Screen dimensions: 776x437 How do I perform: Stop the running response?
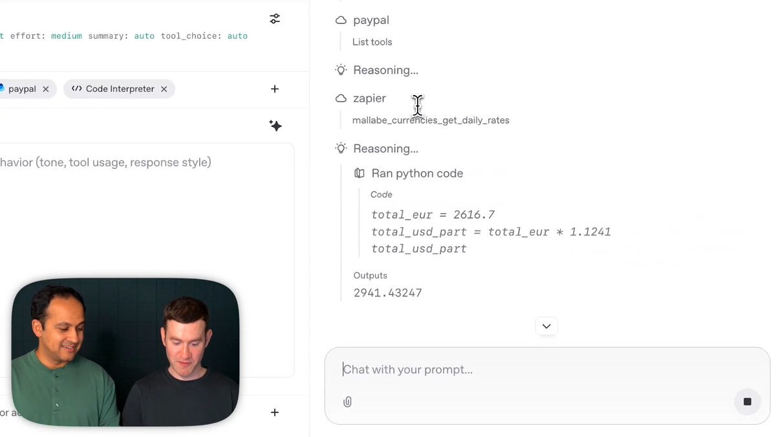click(748, 402)
